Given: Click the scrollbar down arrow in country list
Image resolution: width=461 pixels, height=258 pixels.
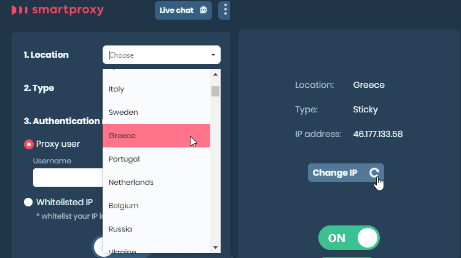Looking at the screenshot, I should 215,248.
